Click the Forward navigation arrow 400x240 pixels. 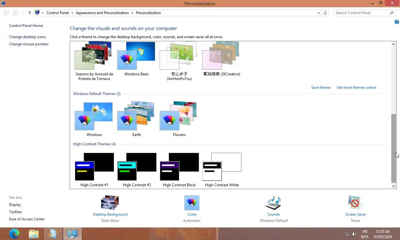(15, 13)
